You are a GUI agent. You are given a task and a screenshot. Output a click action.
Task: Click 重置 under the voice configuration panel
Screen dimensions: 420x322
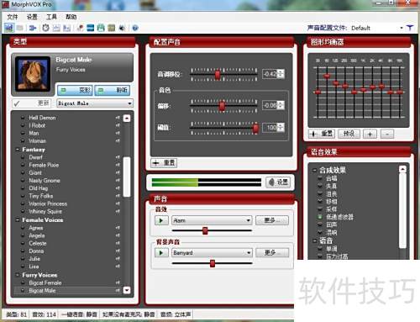pos(164,163)
